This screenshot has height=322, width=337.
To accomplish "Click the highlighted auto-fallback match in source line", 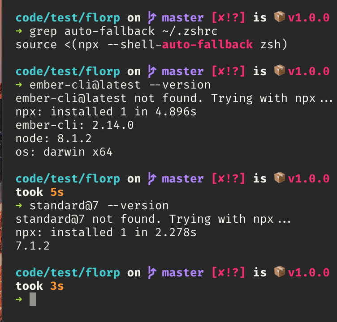I will point(207,44).
